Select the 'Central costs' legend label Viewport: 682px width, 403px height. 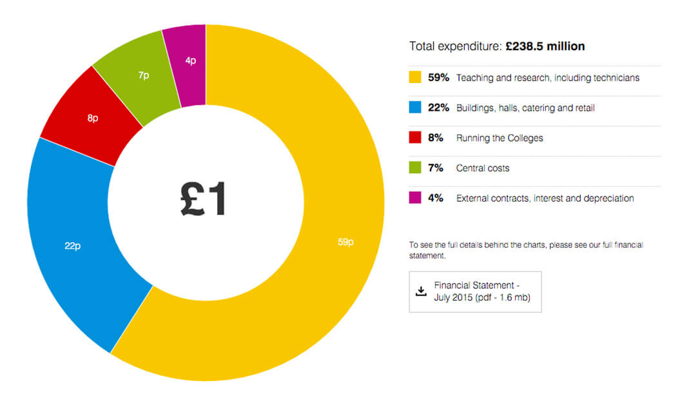[482, 168]
